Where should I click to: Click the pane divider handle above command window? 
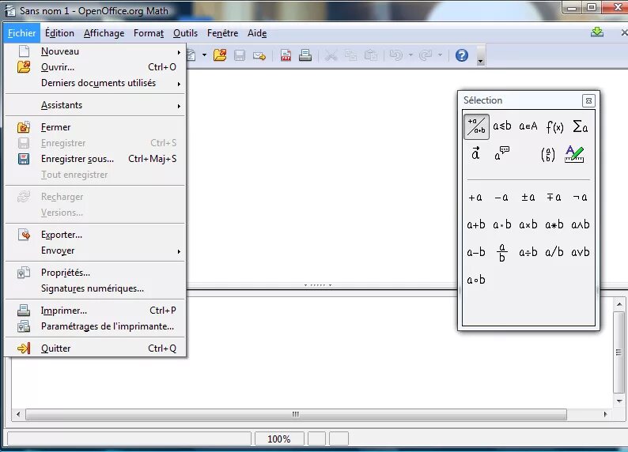(x=318, y=285)
